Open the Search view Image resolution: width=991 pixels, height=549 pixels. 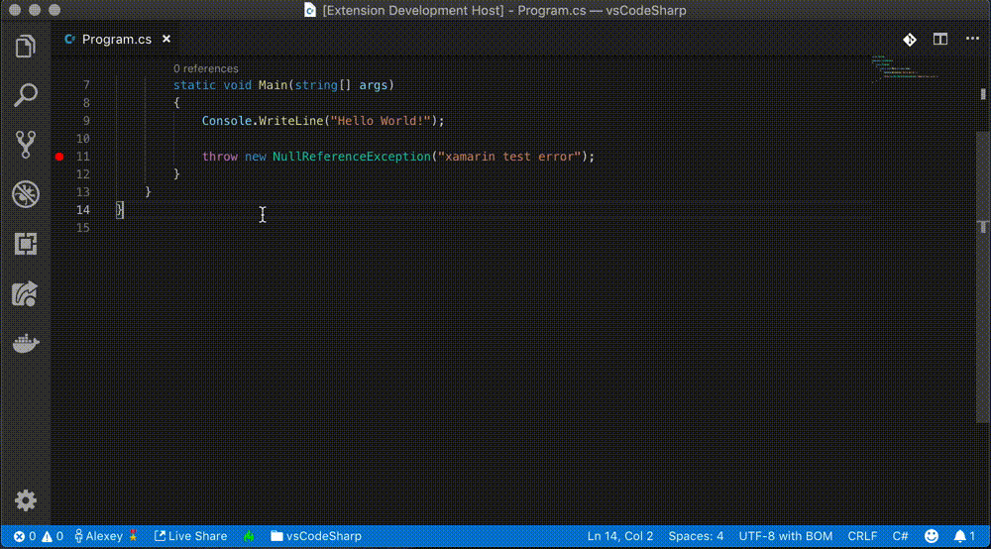point(26,95)
